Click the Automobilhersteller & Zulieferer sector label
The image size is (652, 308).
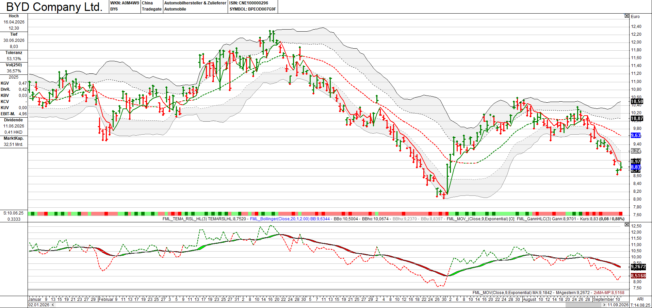pyautogui.click(x=195, y=3)
